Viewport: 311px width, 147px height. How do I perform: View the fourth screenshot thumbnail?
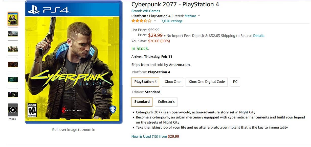pyautogui.click(x=13, y=64)
